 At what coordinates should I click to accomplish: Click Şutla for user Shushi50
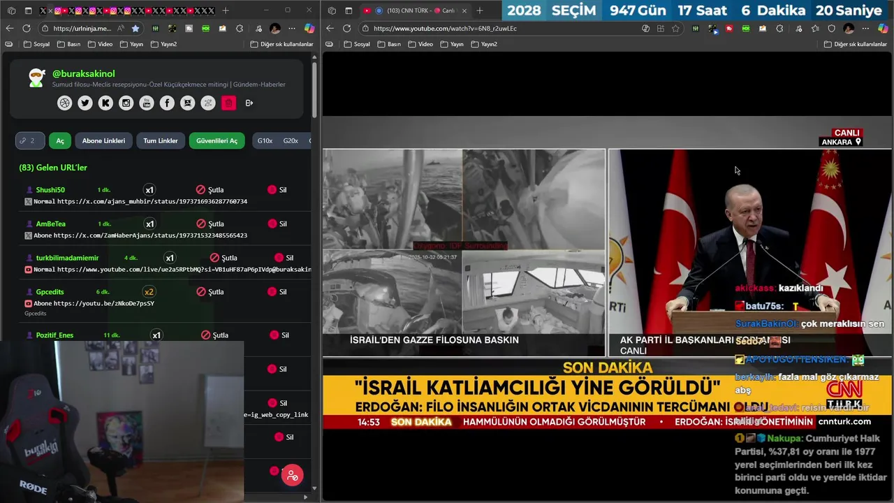tap(210, 190)
